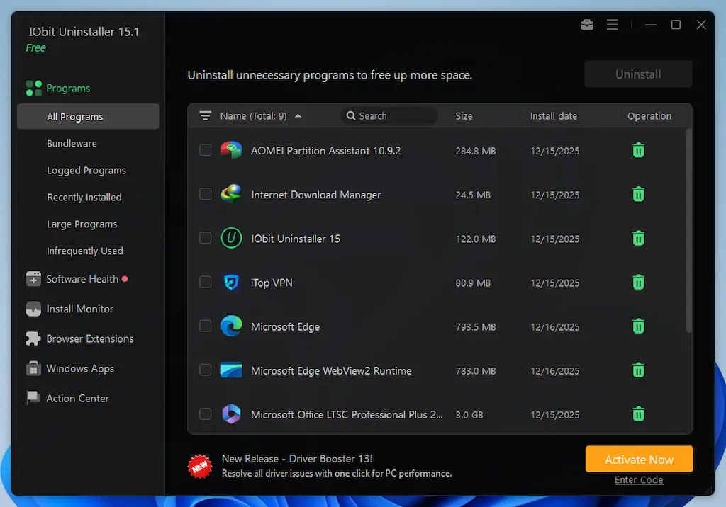Show Large Programs list

pyautogui.click(x=82, y=224)
